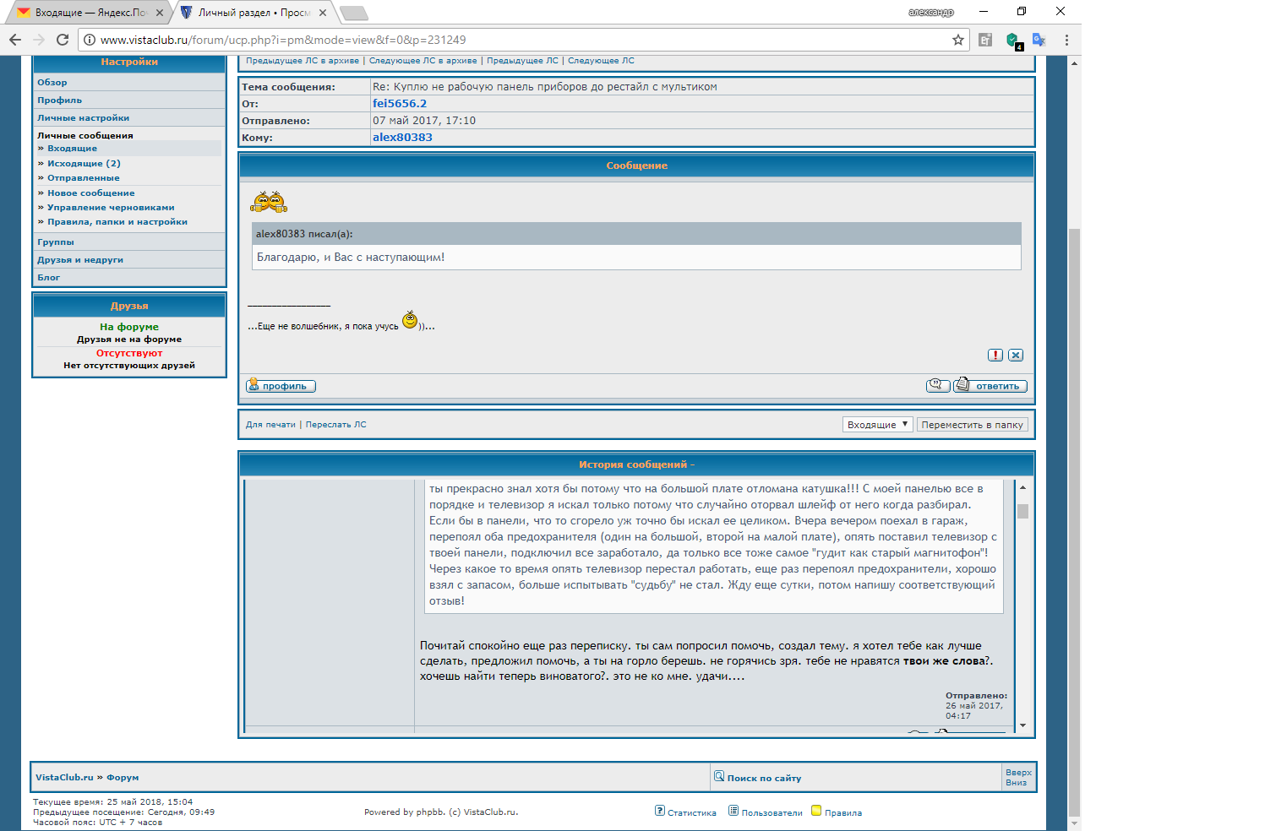Bookmark this page with the star icon

(957, 40)
